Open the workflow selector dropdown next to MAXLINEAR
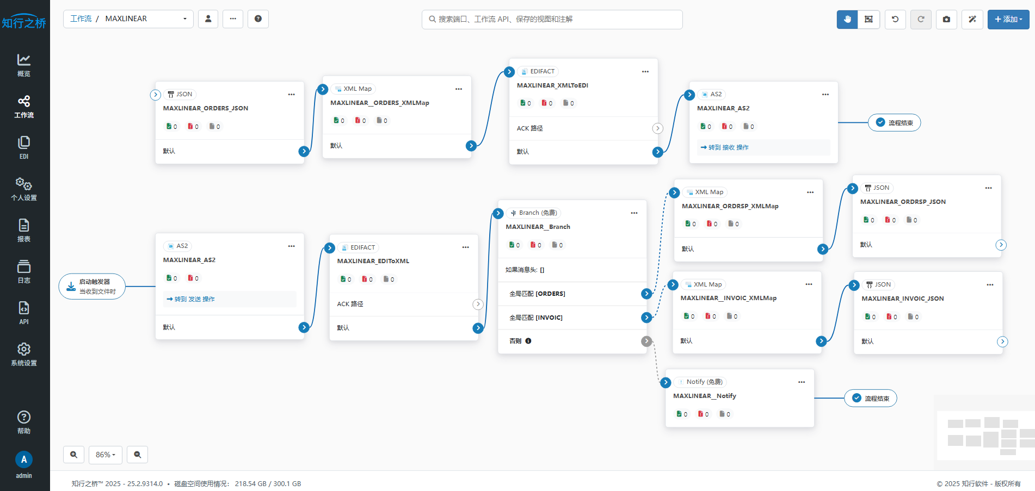1035x491 pixels. pyautogui.click(x=185, y=18)
